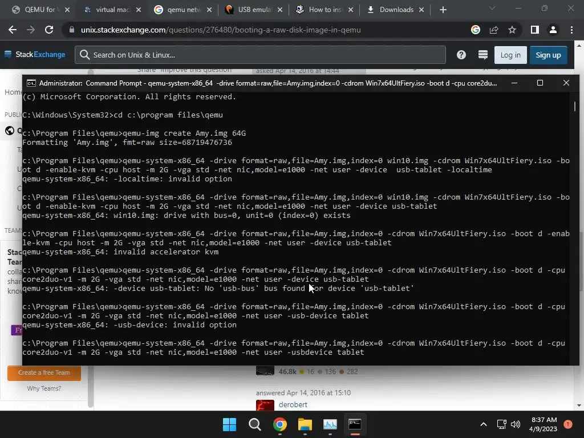Share this page using the share icon

[494, 30]
